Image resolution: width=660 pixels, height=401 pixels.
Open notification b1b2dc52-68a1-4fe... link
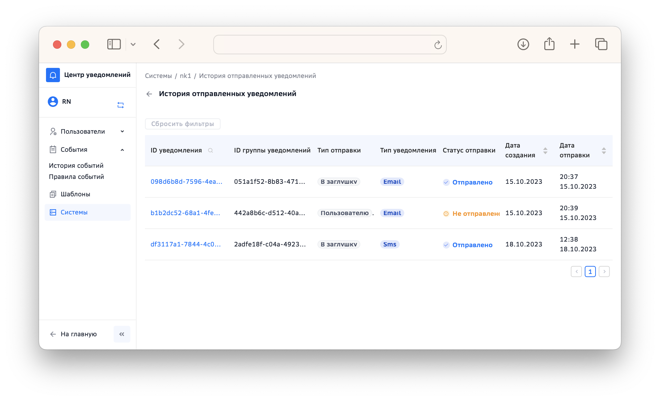tap(185, 213)
